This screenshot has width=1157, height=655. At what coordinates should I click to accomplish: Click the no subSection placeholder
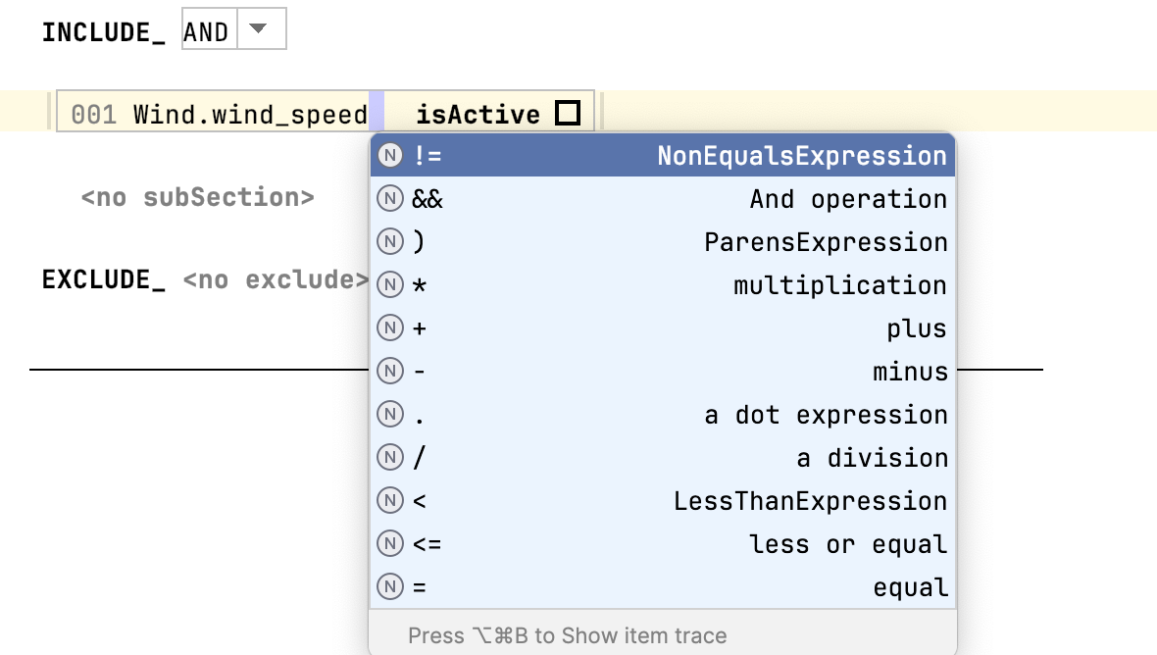tap(195, 197)
